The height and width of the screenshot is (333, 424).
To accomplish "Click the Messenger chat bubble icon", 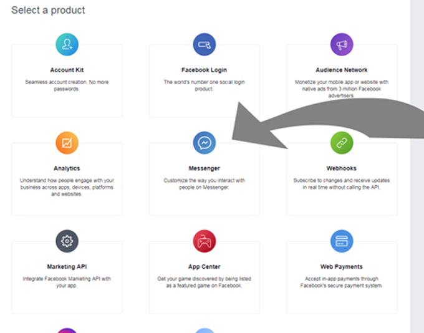I will click(205, 143).
